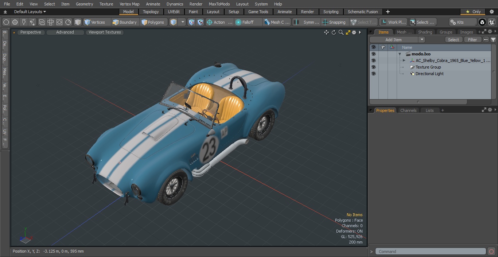This screenshot has height=257, width=498.
Task: Collapse modo.lxo scene tree
Action: [x=400, y=54]
